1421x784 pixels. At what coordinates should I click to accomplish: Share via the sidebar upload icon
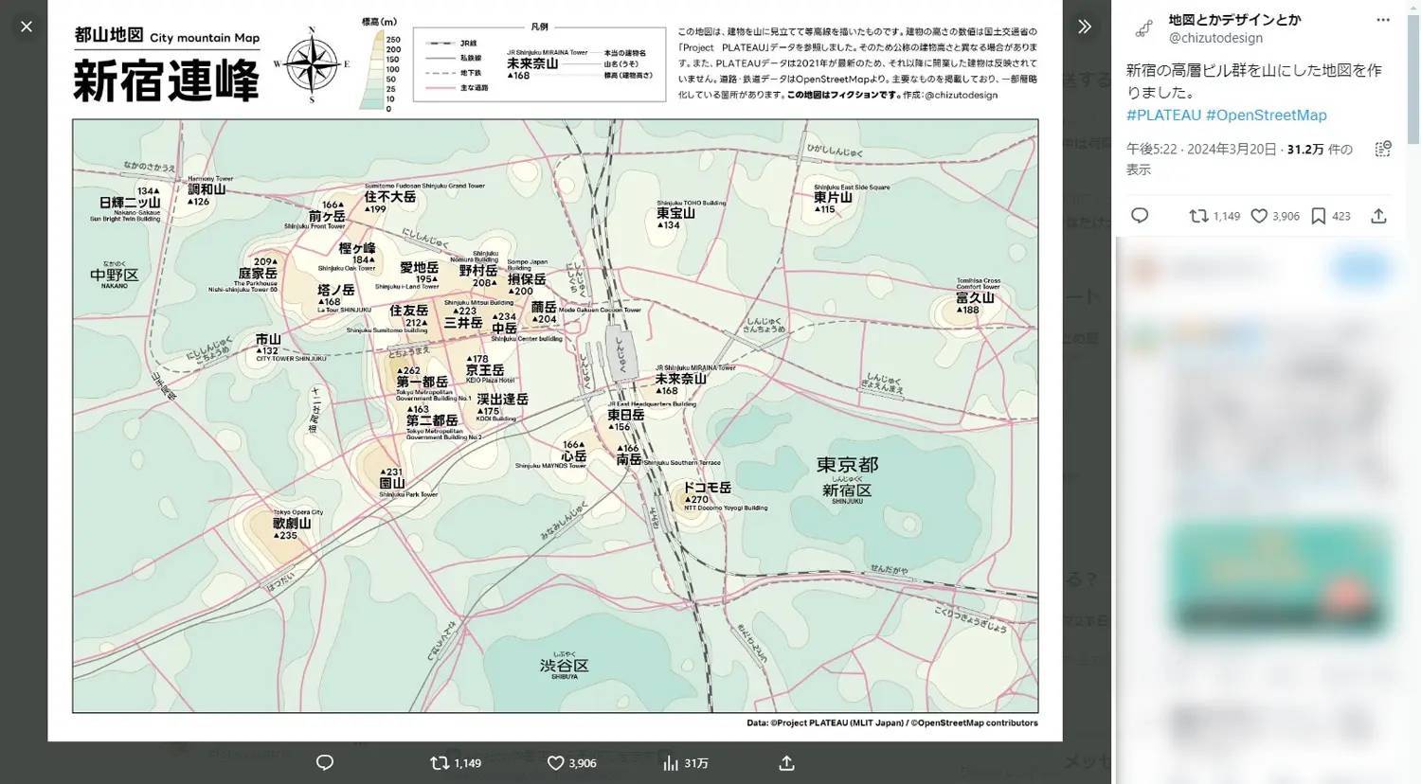pyautogui.click(x=1378, y=216)
